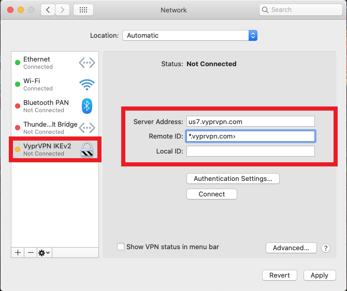Select the Bluetooth PAN service
This screenshot has height=291, width=347.
pos(55,106)
